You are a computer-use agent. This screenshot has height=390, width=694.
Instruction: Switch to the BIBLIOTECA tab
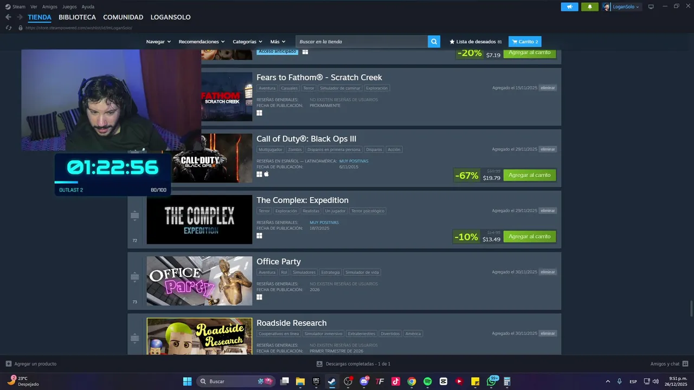pos(77,17)
